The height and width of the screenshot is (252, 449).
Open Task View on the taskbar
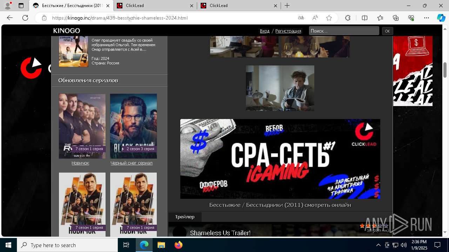(126, 245)
